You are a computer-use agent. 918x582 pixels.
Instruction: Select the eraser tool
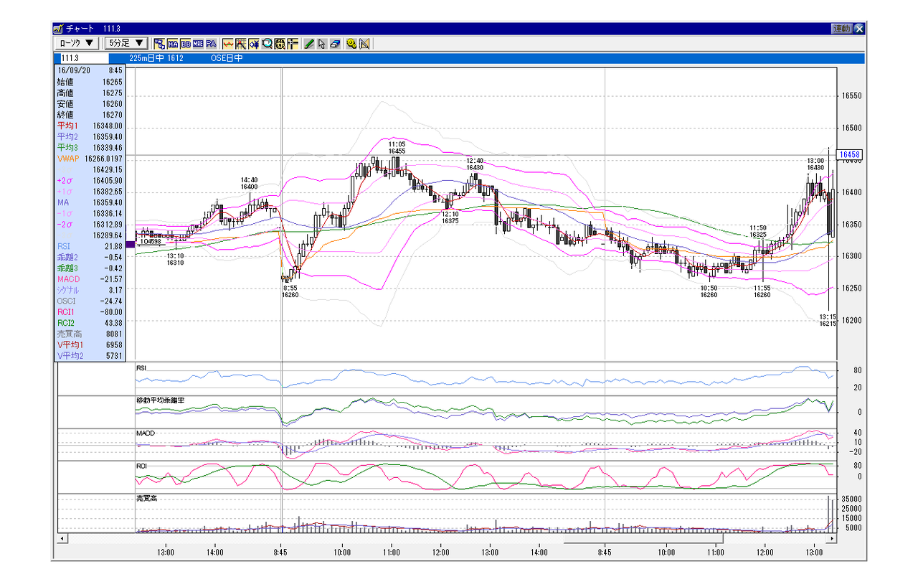[x=335, y=44]
